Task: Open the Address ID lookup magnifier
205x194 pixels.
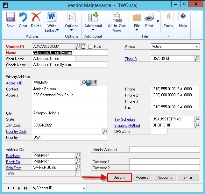Action: click(x=83, y=83)
